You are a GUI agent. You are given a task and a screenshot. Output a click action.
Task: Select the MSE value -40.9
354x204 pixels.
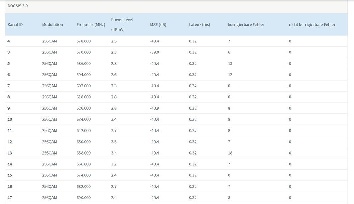(154, 108)
